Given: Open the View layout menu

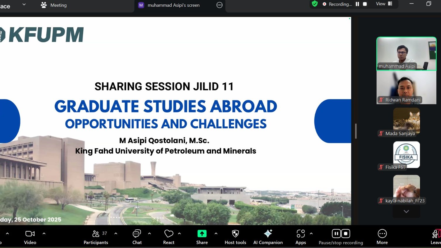Looking at the screenshot, I should pos(384,4).
